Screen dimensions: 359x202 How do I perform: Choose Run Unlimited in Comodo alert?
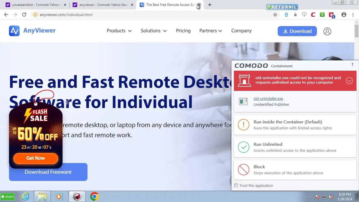pos(295,147)
